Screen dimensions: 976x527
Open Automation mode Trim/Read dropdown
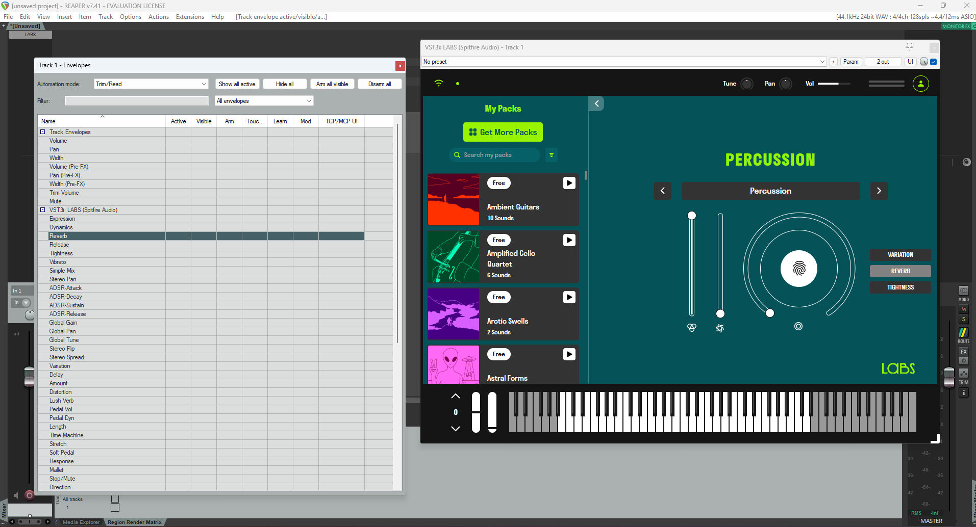pos(151,84)
